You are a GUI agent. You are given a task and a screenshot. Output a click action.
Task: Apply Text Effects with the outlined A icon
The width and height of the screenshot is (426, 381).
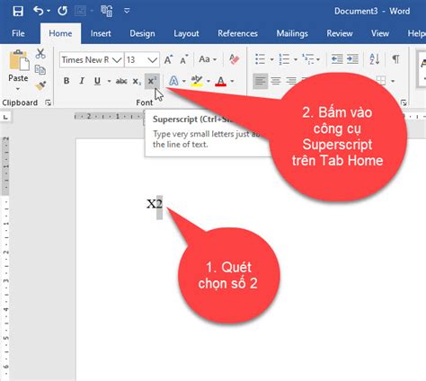tap(173, 81)
